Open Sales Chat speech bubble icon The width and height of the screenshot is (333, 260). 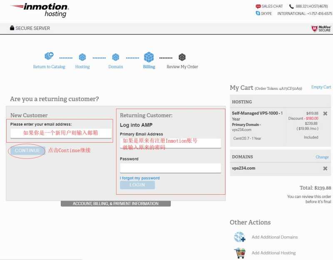click(x=258, y=6)
